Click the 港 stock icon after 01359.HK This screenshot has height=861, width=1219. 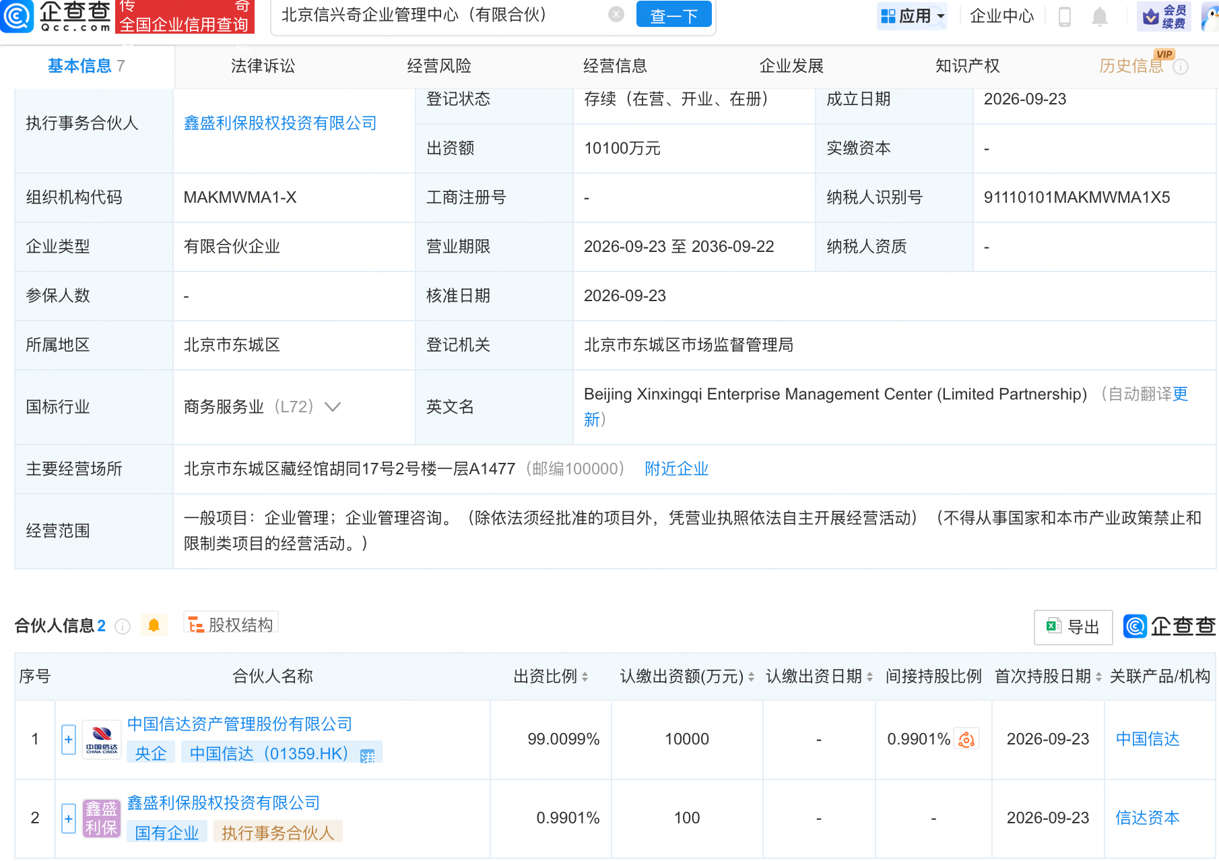click(x=367, y=757)
